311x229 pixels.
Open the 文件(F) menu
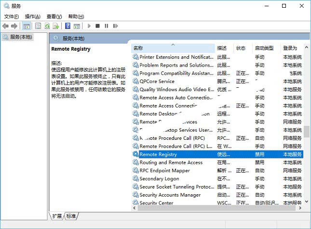pyautogui.click(x=11, y=16)
